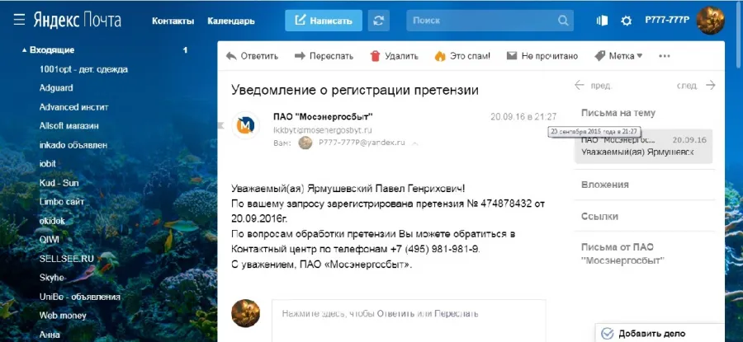The height and width of the screenshot is (342, 743).
Task: Open the hamburger menu next to Яндекс
Action: point(19,21)
